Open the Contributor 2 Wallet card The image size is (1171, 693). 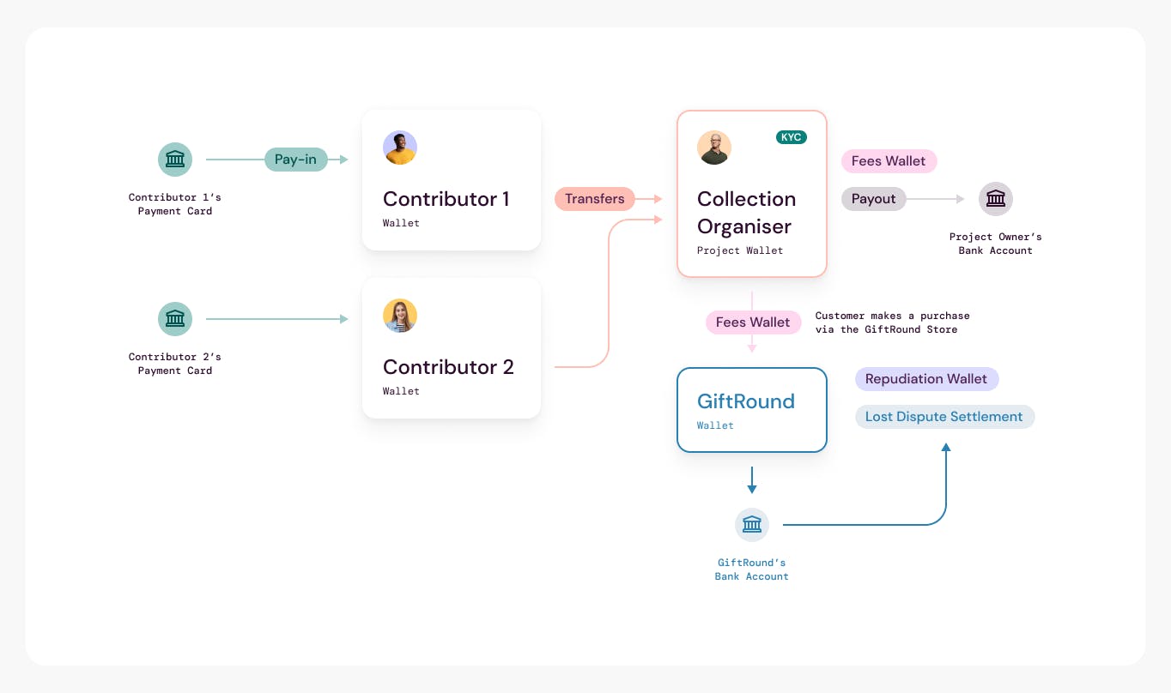click(x=452, y=348)
